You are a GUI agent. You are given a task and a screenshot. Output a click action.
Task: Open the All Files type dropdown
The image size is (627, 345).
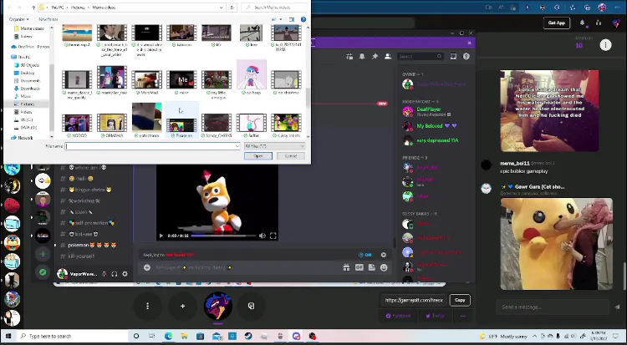(274, 146)
